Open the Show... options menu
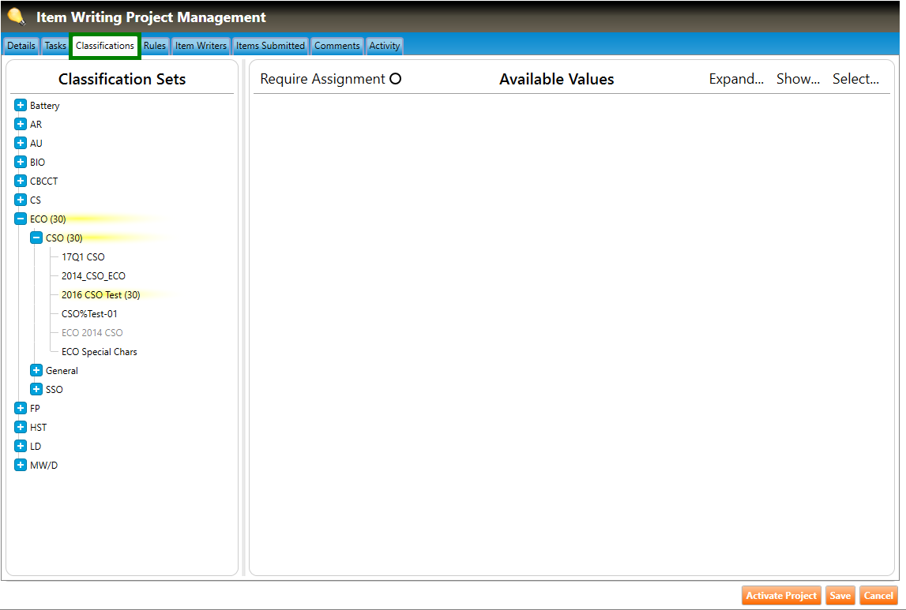The height and width of the screenshot is (610, 906). (x=798, y=79)
